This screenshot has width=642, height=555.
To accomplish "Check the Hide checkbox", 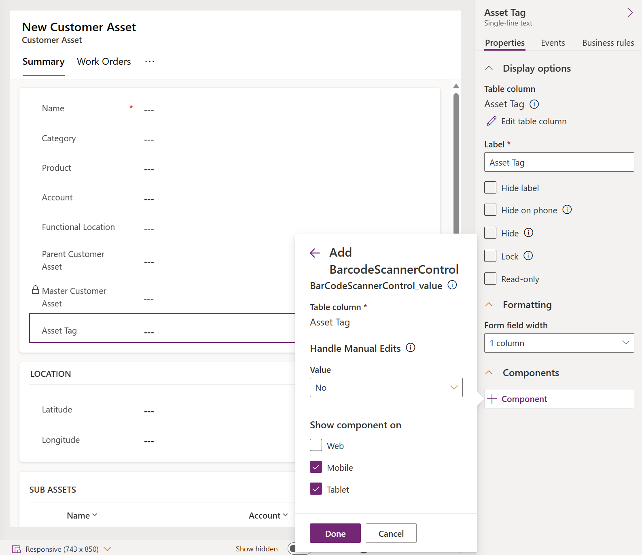I will [x=490, y=233].
